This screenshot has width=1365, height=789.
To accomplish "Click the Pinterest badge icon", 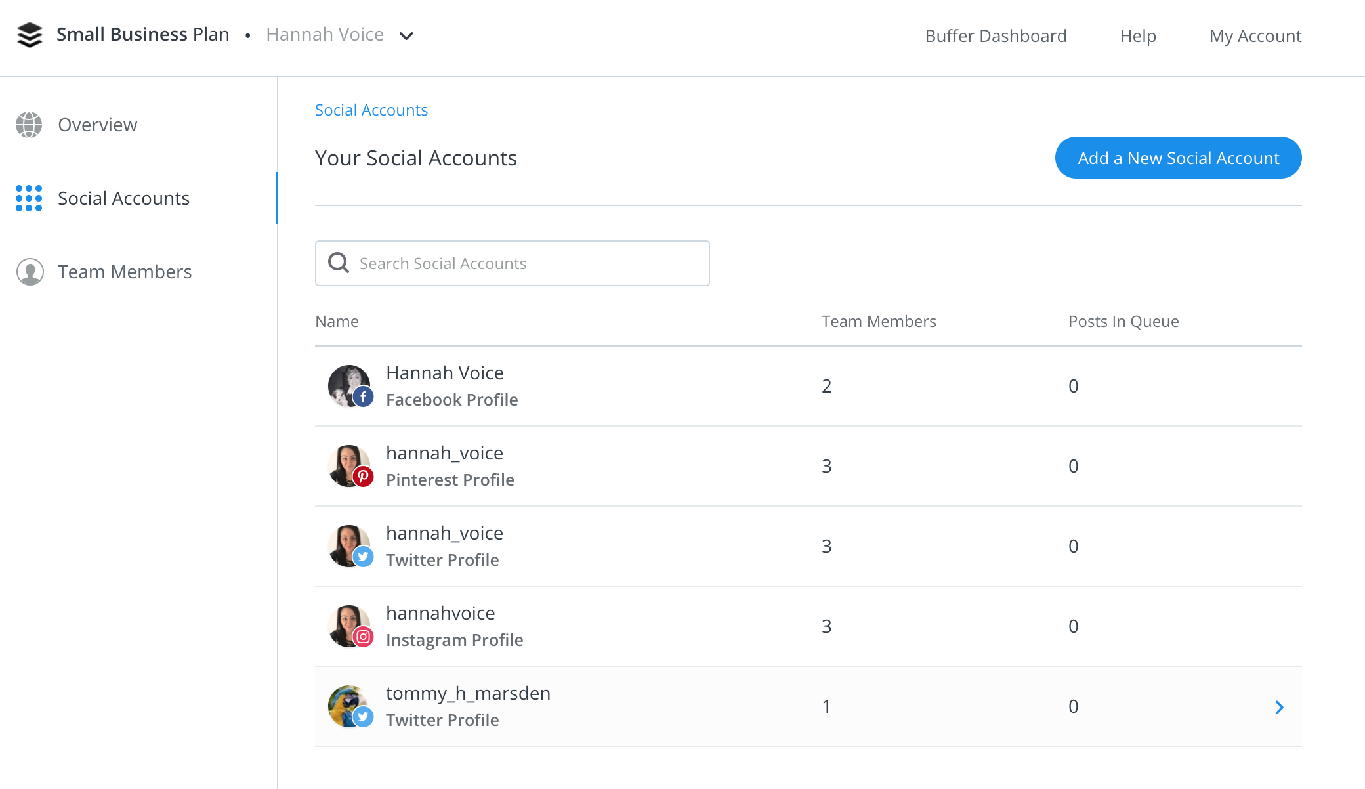I will pos(363,477).
